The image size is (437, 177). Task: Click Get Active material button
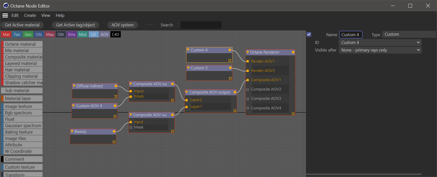22,25
